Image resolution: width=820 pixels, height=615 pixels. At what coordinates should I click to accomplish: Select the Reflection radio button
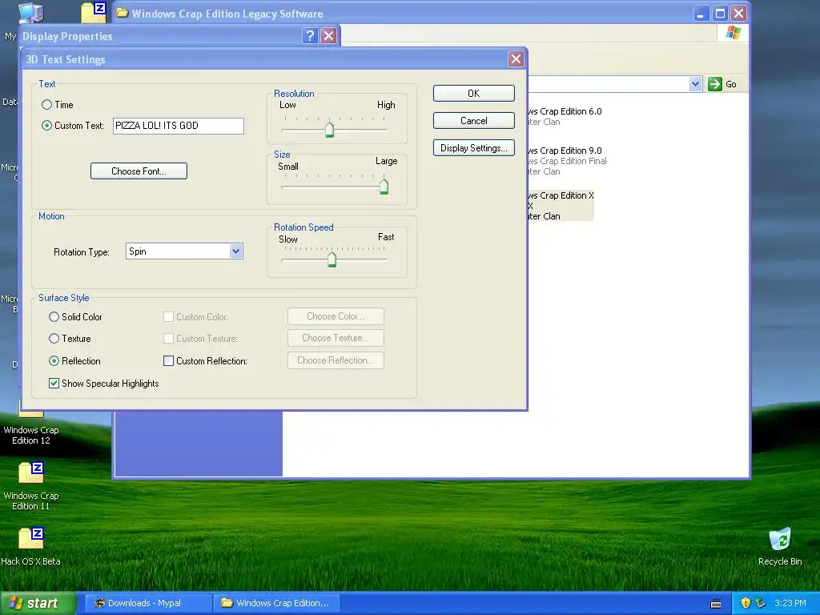coord(54,361)
